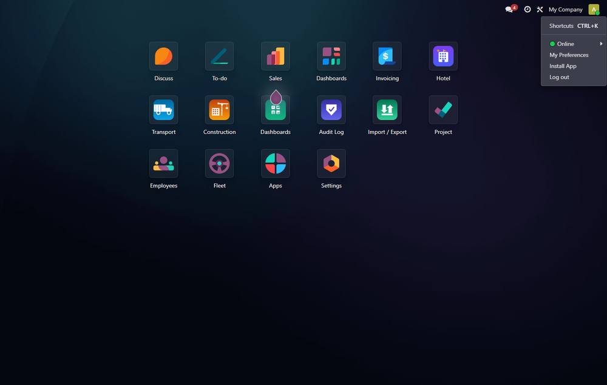The image size is (607, 385).
Task: Open the Transport app
Action: pos(163,110)
